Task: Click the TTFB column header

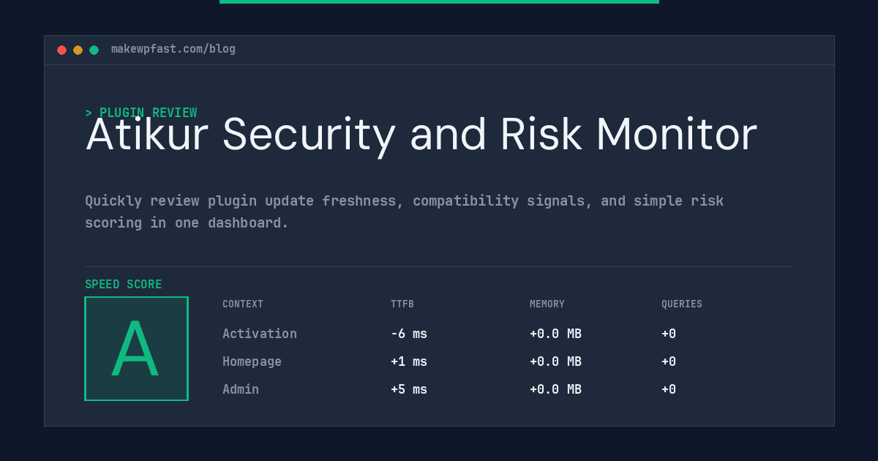Action: pos(402,304)
